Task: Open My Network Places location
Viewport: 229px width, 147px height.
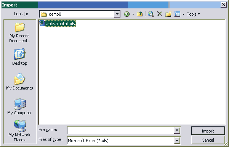Action: coord(19,131)
